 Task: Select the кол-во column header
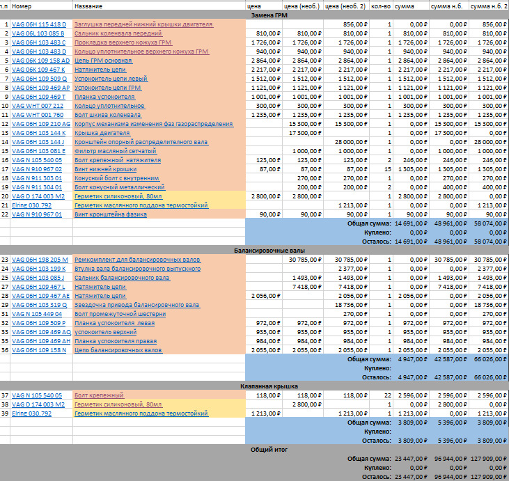[381, 6]
